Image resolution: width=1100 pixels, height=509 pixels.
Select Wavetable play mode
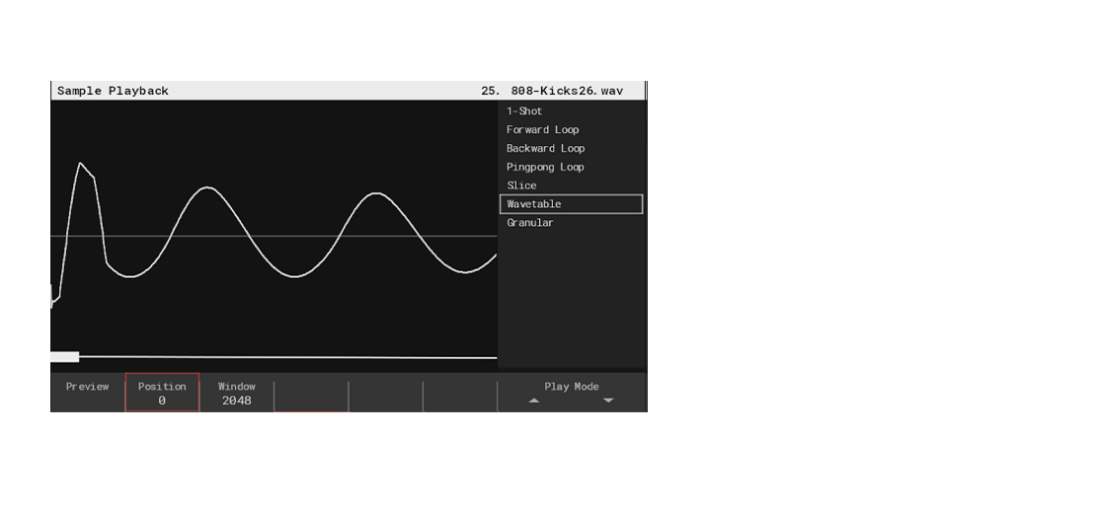pos(571,204)
